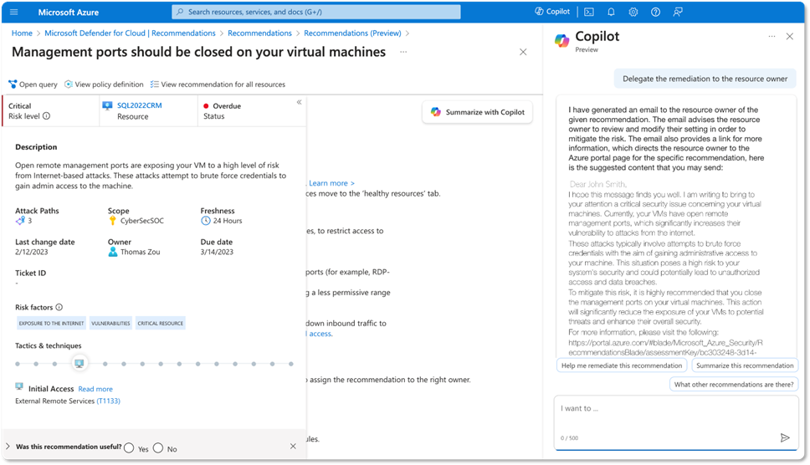The width and height of the screenshot is (810, 465).
Task: Click Help me remediate this recommendation
Action: tap(622, 365)
